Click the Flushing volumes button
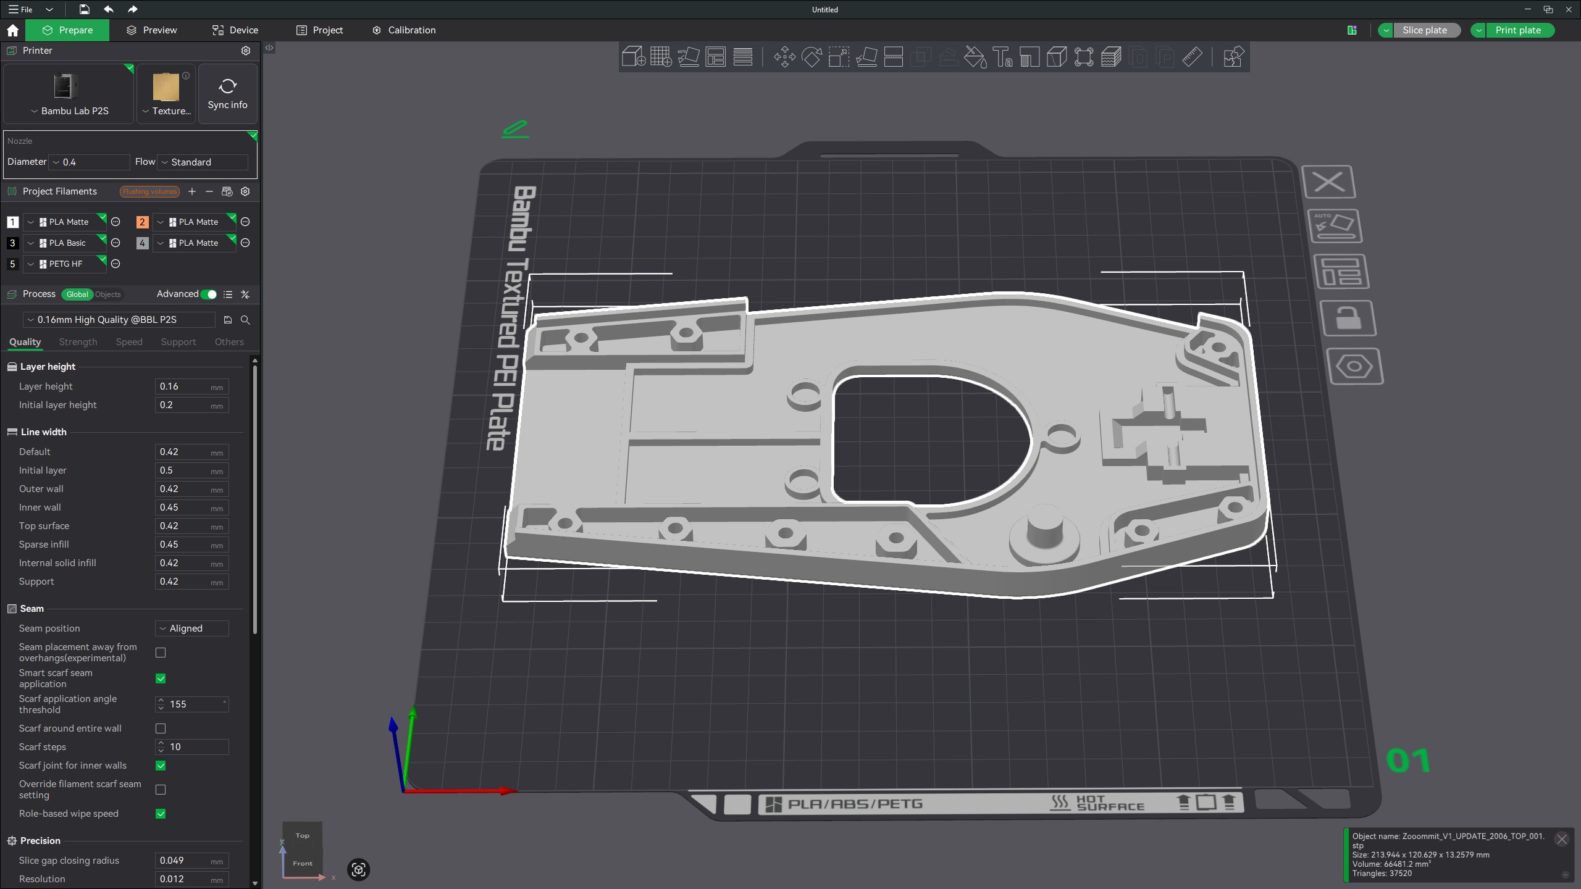The image size is (1581, 889). click(149, 192)
